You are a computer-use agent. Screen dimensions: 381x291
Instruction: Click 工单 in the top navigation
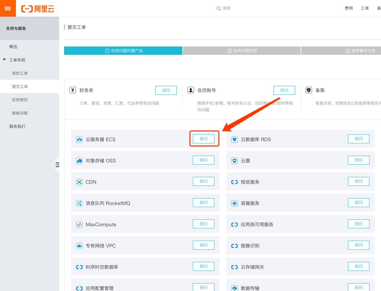click(x=365, y=8)
